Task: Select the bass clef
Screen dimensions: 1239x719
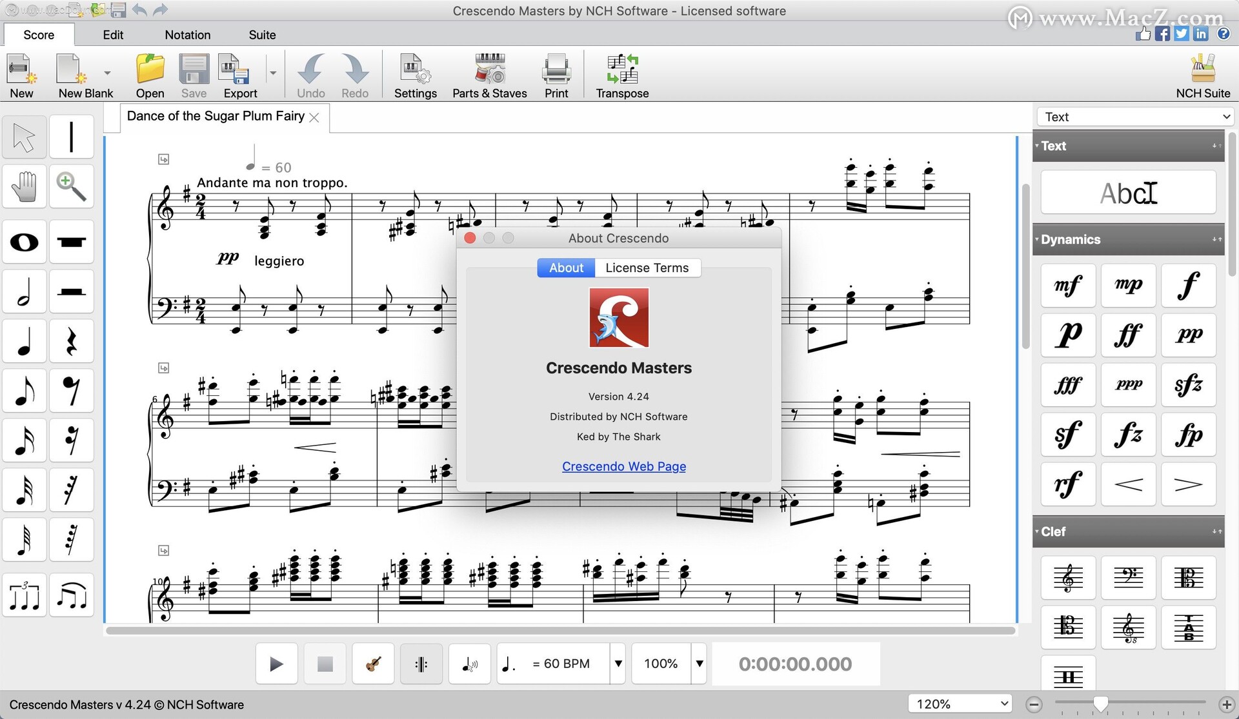Action: tap(1128, 578)
